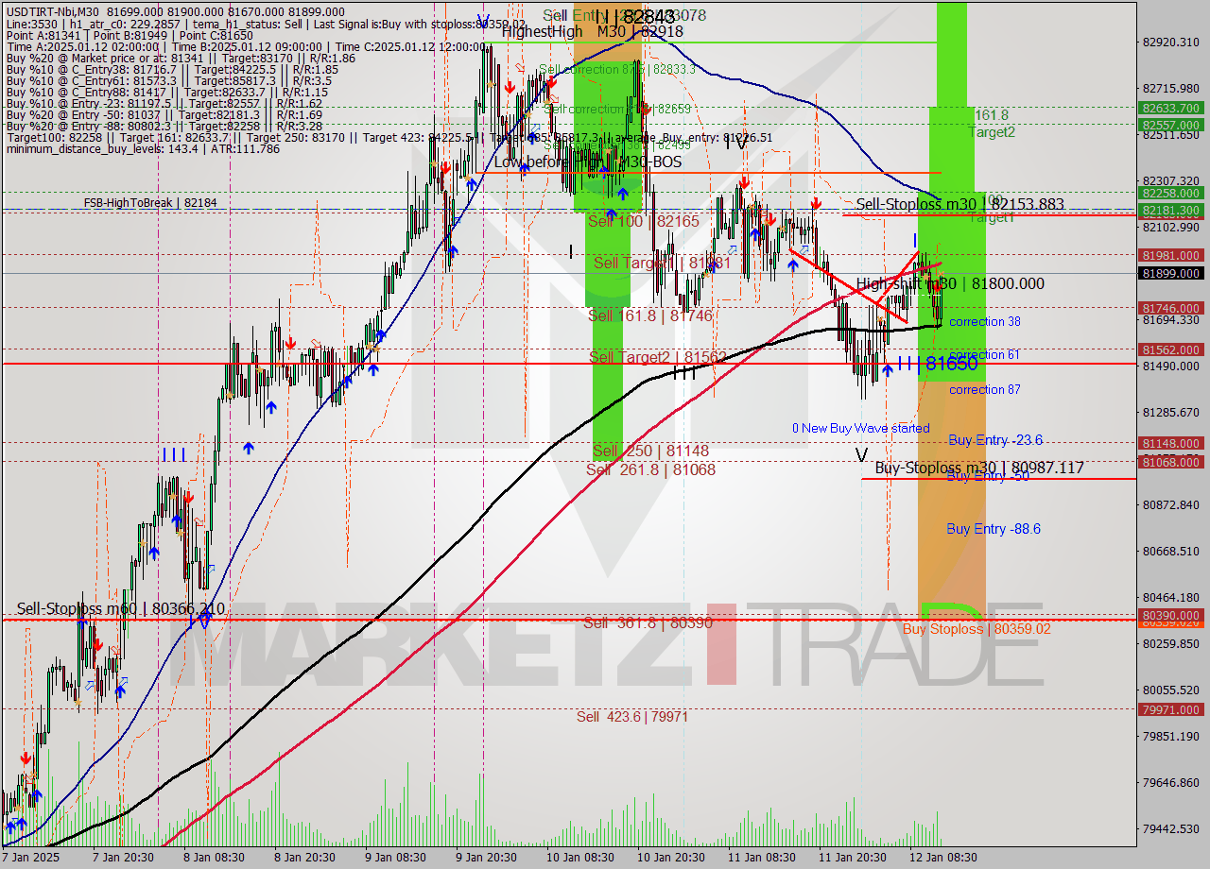Select the 81746.000 red price tag
The image size is (1210, 869).
pyautogui.click(x=1170, y=308)
